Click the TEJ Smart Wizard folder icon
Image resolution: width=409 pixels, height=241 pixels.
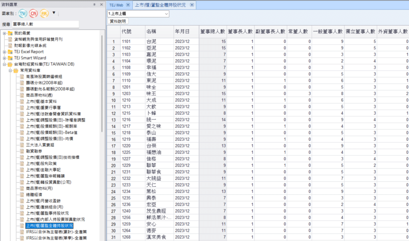10,58
